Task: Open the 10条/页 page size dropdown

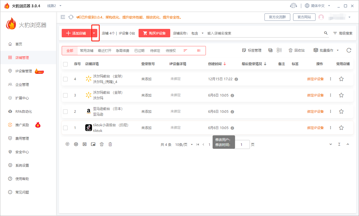Action: click(x=184, y=145)
